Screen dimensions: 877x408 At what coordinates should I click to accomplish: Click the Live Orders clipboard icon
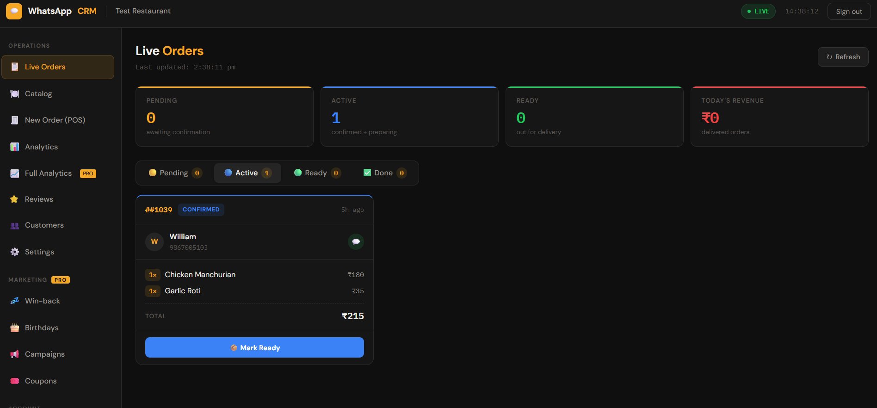[15, 67]
